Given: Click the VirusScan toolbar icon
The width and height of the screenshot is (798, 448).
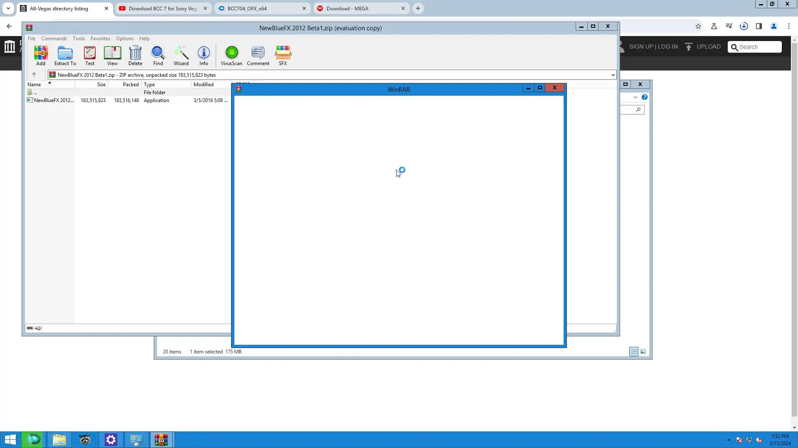Looking at the screenshot, I should coord(232,55).
